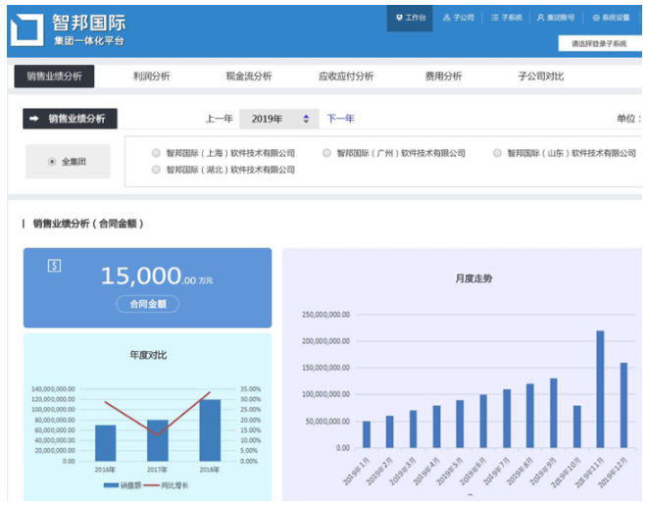Open 系统设置 system settings
This screenshot has width=647, height=505.
611,18
